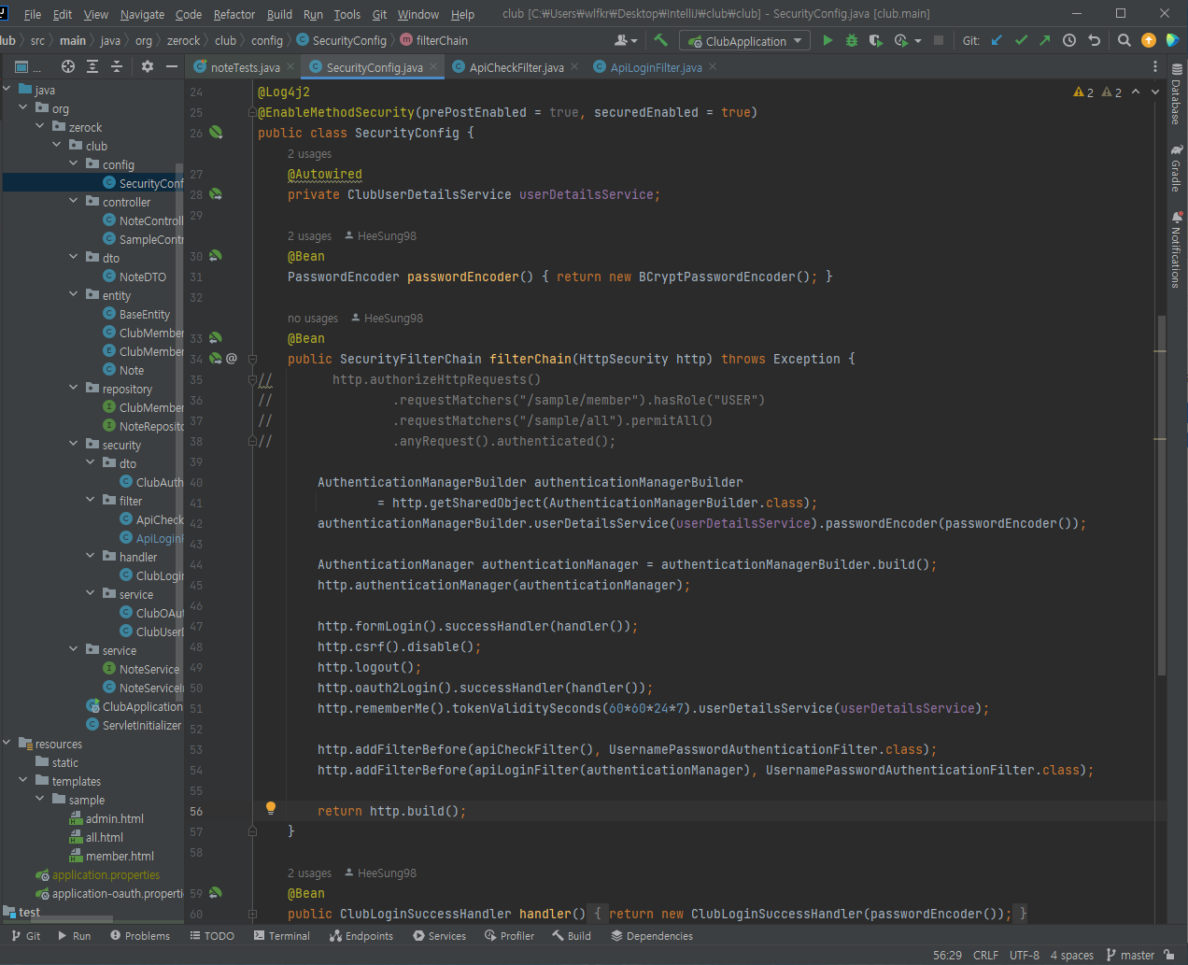Image resolution: width=1188 pixels, height=965 pixels.
Task: Collapse all nodes in the project panel
Action: tap(117, 66)
